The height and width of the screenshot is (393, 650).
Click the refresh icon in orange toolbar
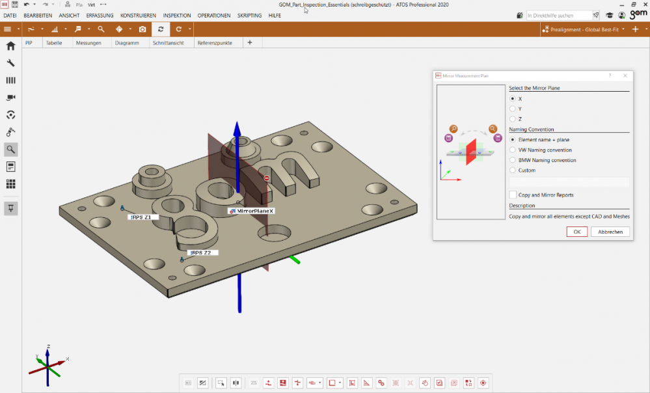coord(161,29)
